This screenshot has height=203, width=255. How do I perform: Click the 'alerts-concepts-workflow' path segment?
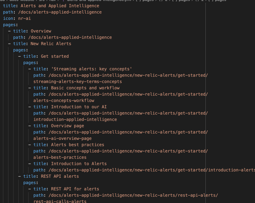click(x=64, y=100)
